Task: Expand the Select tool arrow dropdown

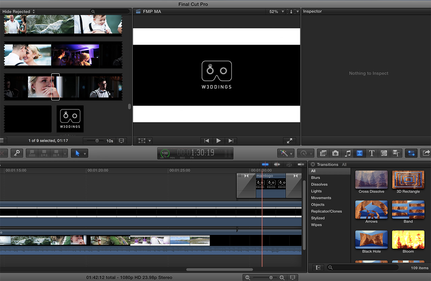Action: tap(85, 153)
